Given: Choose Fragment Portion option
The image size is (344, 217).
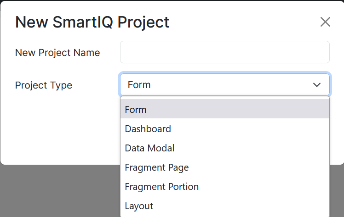Looking at the screenshot, I should (224, 187).
